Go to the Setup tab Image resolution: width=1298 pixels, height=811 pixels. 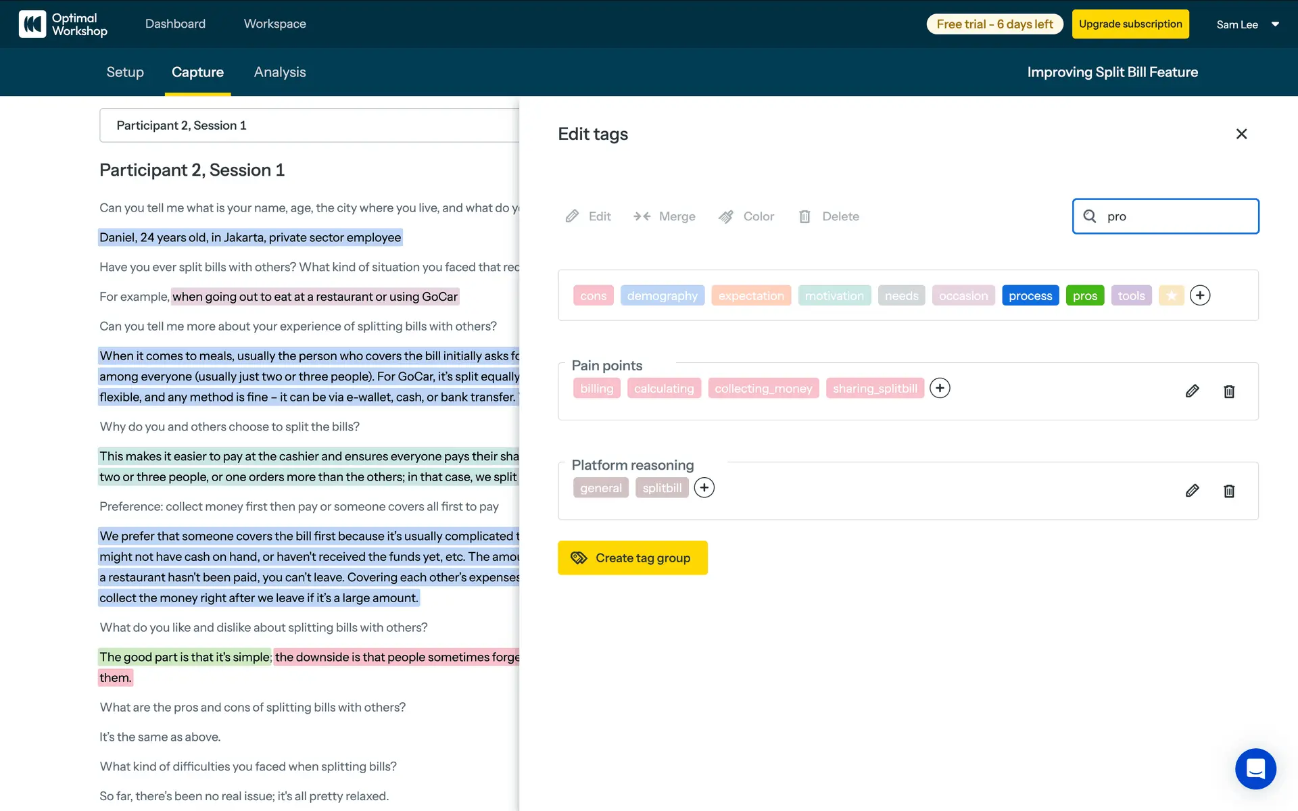pyautogui.click(x=125, y=72)
